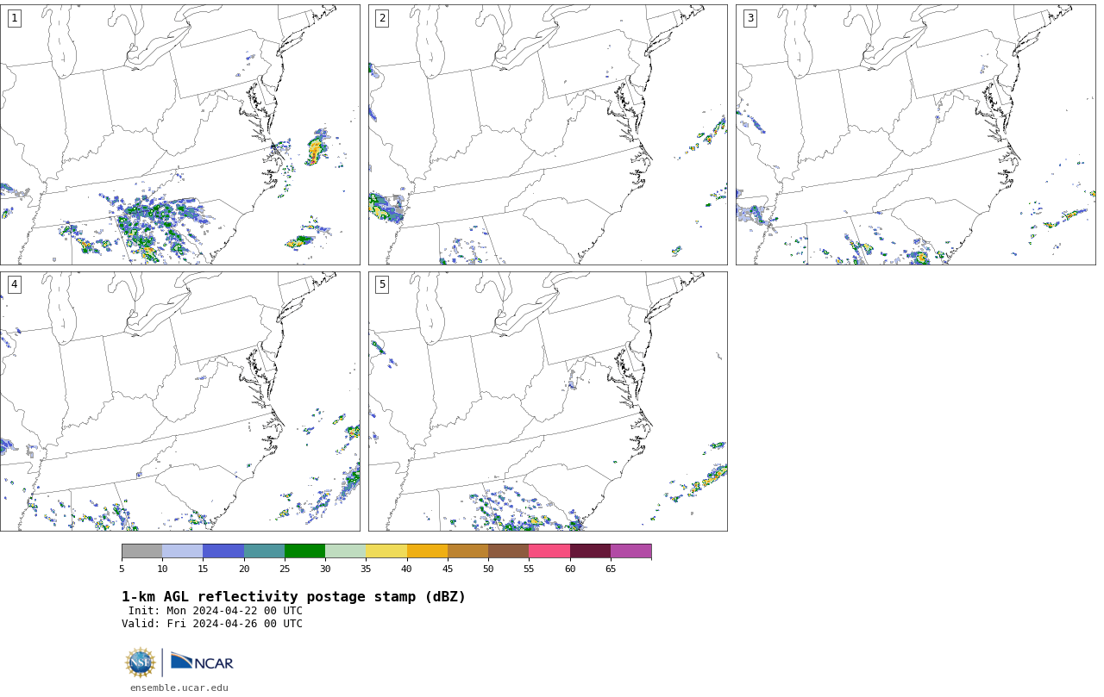This screenshot has height=697, width=1104.
Task: Click the colorbar tick label 35
Action: [x=366, y=569]
